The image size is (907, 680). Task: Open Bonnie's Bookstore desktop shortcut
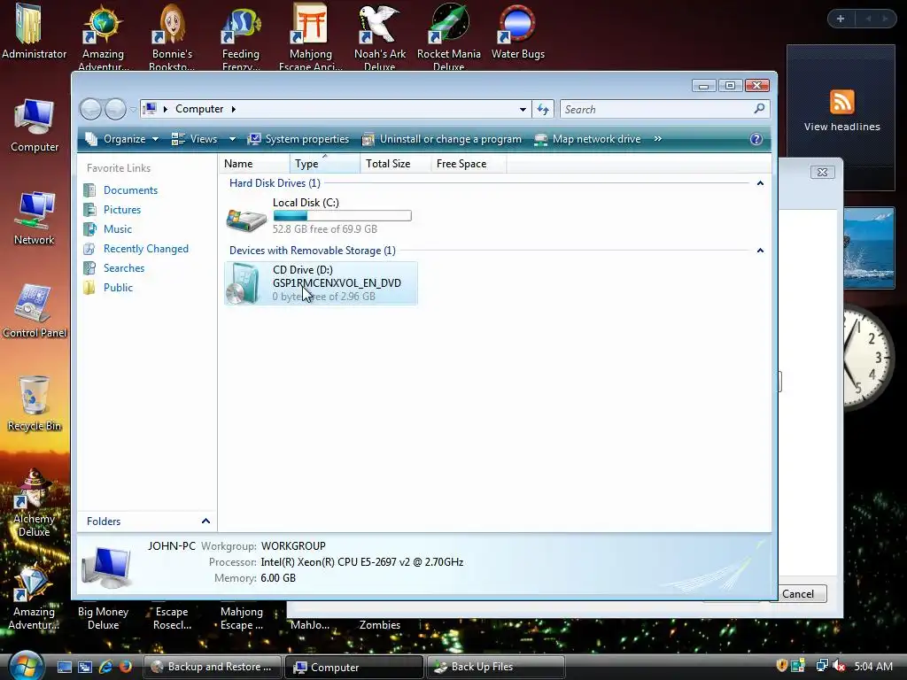[x=172, y=35]
